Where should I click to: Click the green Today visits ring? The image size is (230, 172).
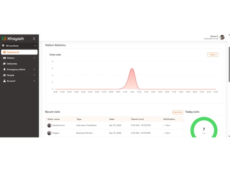(204, 119)
